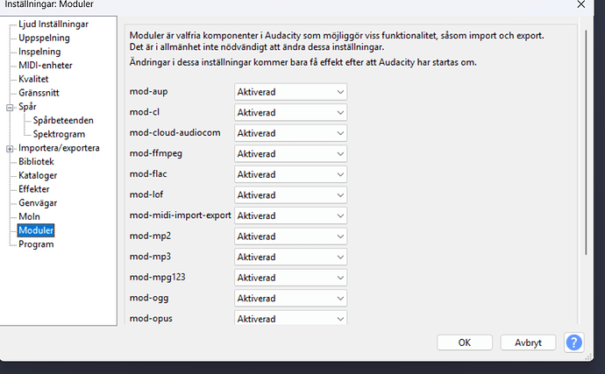Collapse the Spår tree node
The width and height of the screenshot is (605, 374).
(10, 107)
